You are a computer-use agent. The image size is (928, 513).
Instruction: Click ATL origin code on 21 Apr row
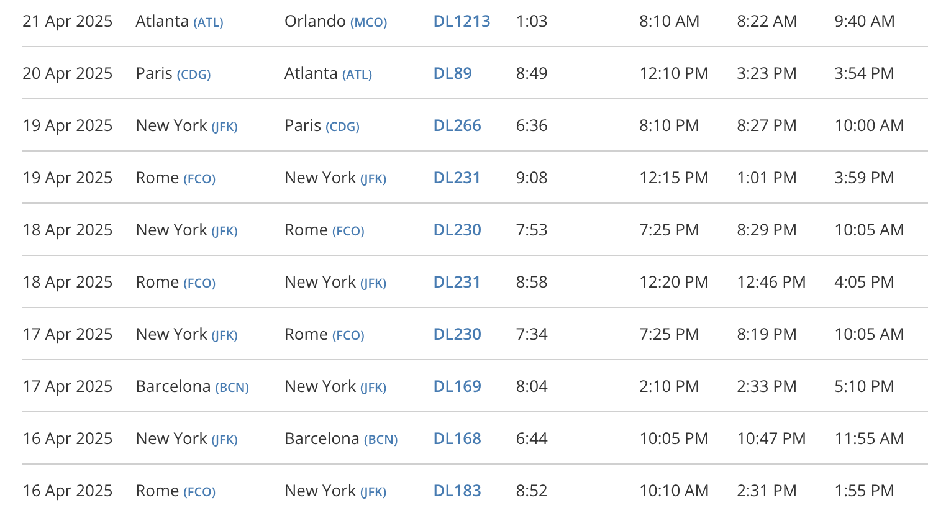tap(208, 23)
